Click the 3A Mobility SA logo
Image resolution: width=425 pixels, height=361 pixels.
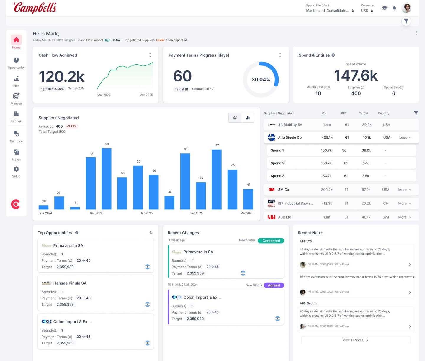(x=272, y=125)
